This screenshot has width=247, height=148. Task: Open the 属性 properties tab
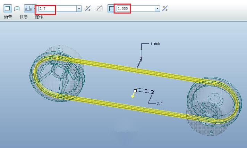(x=39, y=17)
